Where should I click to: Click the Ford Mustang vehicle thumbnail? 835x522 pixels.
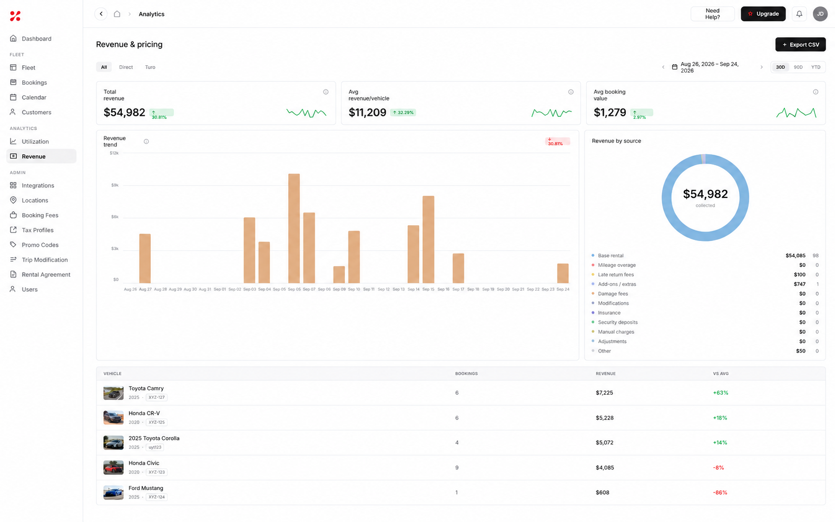(x=113, y=493)
